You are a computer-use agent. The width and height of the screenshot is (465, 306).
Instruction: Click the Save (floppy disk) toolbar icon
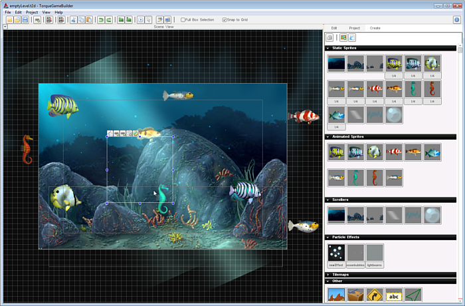click(25, 20)
